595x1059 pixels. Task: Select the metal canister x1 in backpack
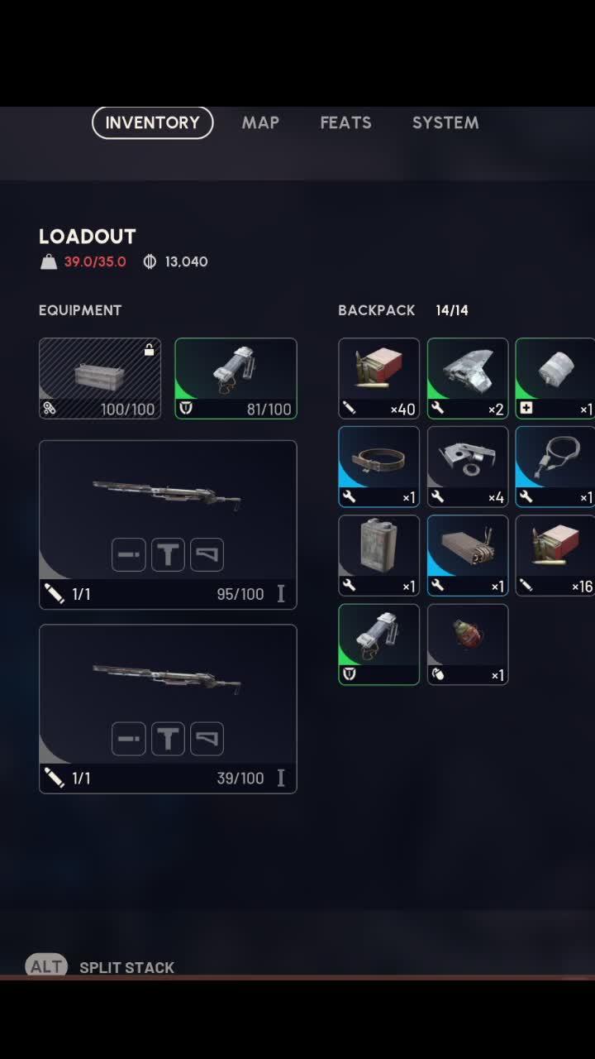click(x=378, y=555)
